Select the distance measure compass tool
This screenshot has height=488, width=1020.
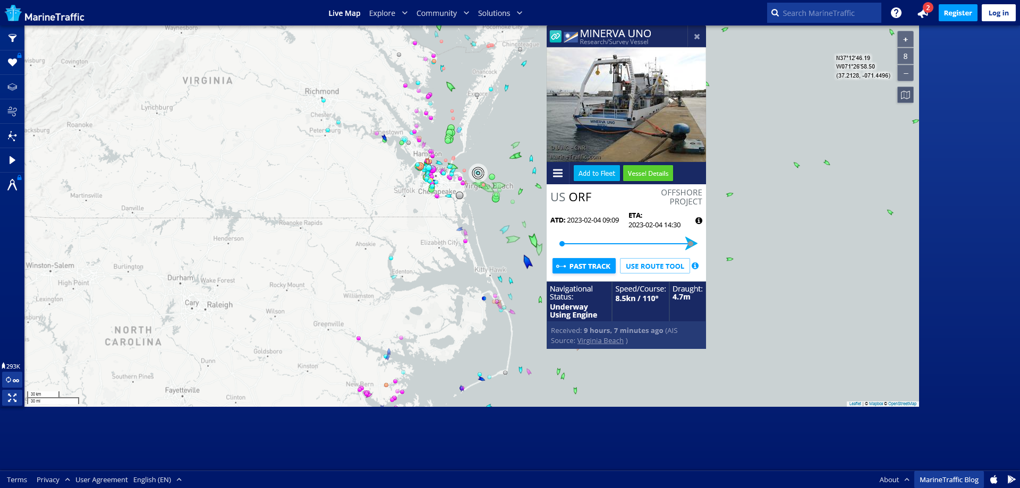pos(12,185)
